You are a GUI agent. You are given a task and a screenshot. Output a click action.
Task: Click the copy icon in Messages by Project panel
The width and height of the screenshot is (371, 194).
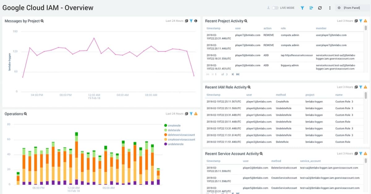tap(186, 21)
